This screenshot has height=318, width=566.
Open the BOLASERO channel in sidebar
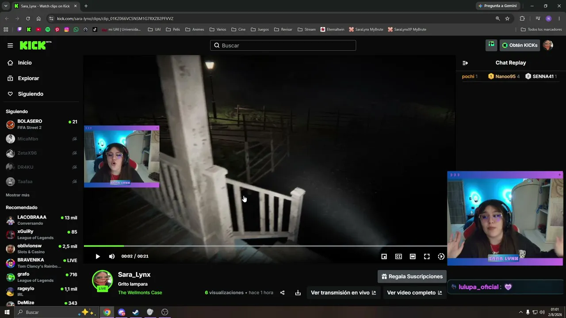coord(42,125)
